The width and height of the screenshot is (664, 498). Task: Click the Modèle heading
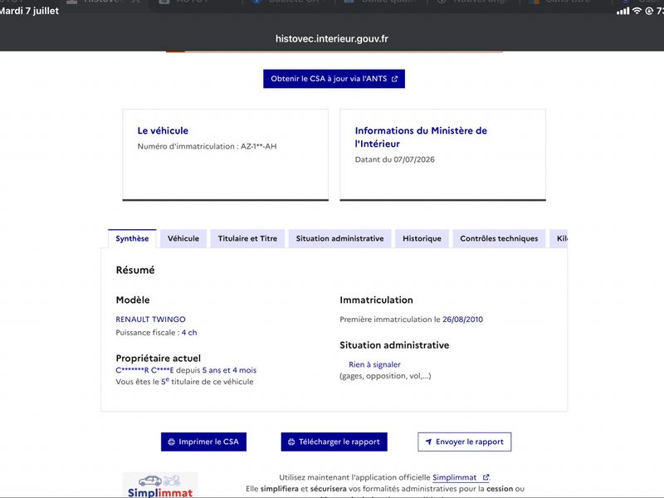(133, 300)
